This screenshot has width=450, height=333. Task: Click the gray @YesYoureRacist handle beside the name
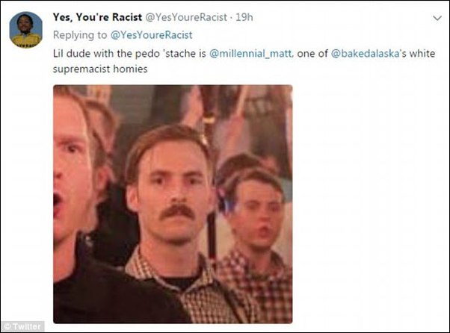point(186,17)
